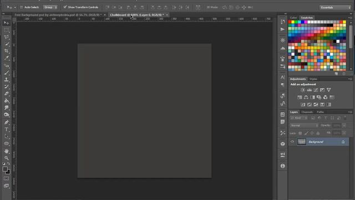Add a Levels adjustment
This screenshot has height=200, width=355.
pos(310,90)
